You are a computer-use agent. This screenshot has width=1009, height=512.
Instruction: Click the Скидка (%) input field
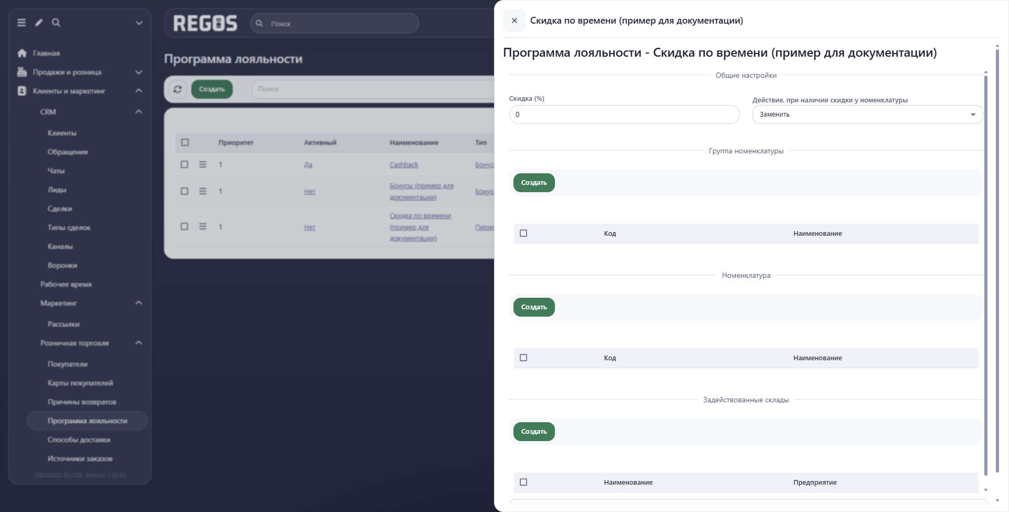[x=624, y=114]
